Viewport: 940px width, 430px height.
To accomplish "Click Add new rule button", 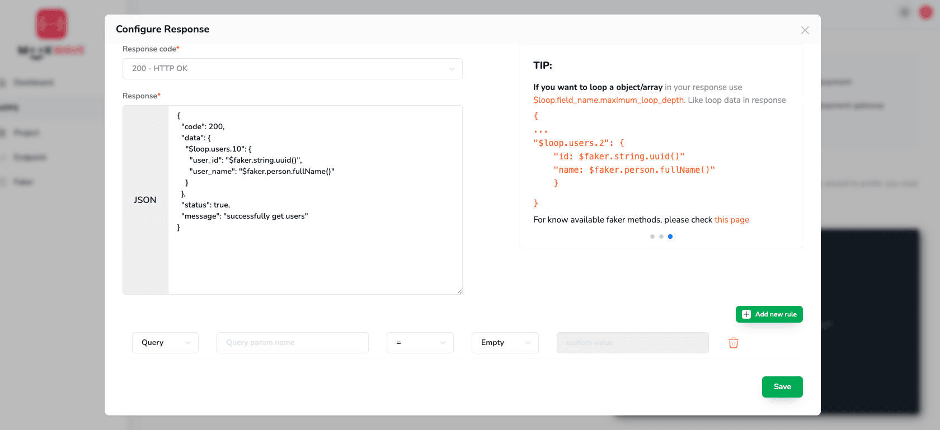I will 769,314.
